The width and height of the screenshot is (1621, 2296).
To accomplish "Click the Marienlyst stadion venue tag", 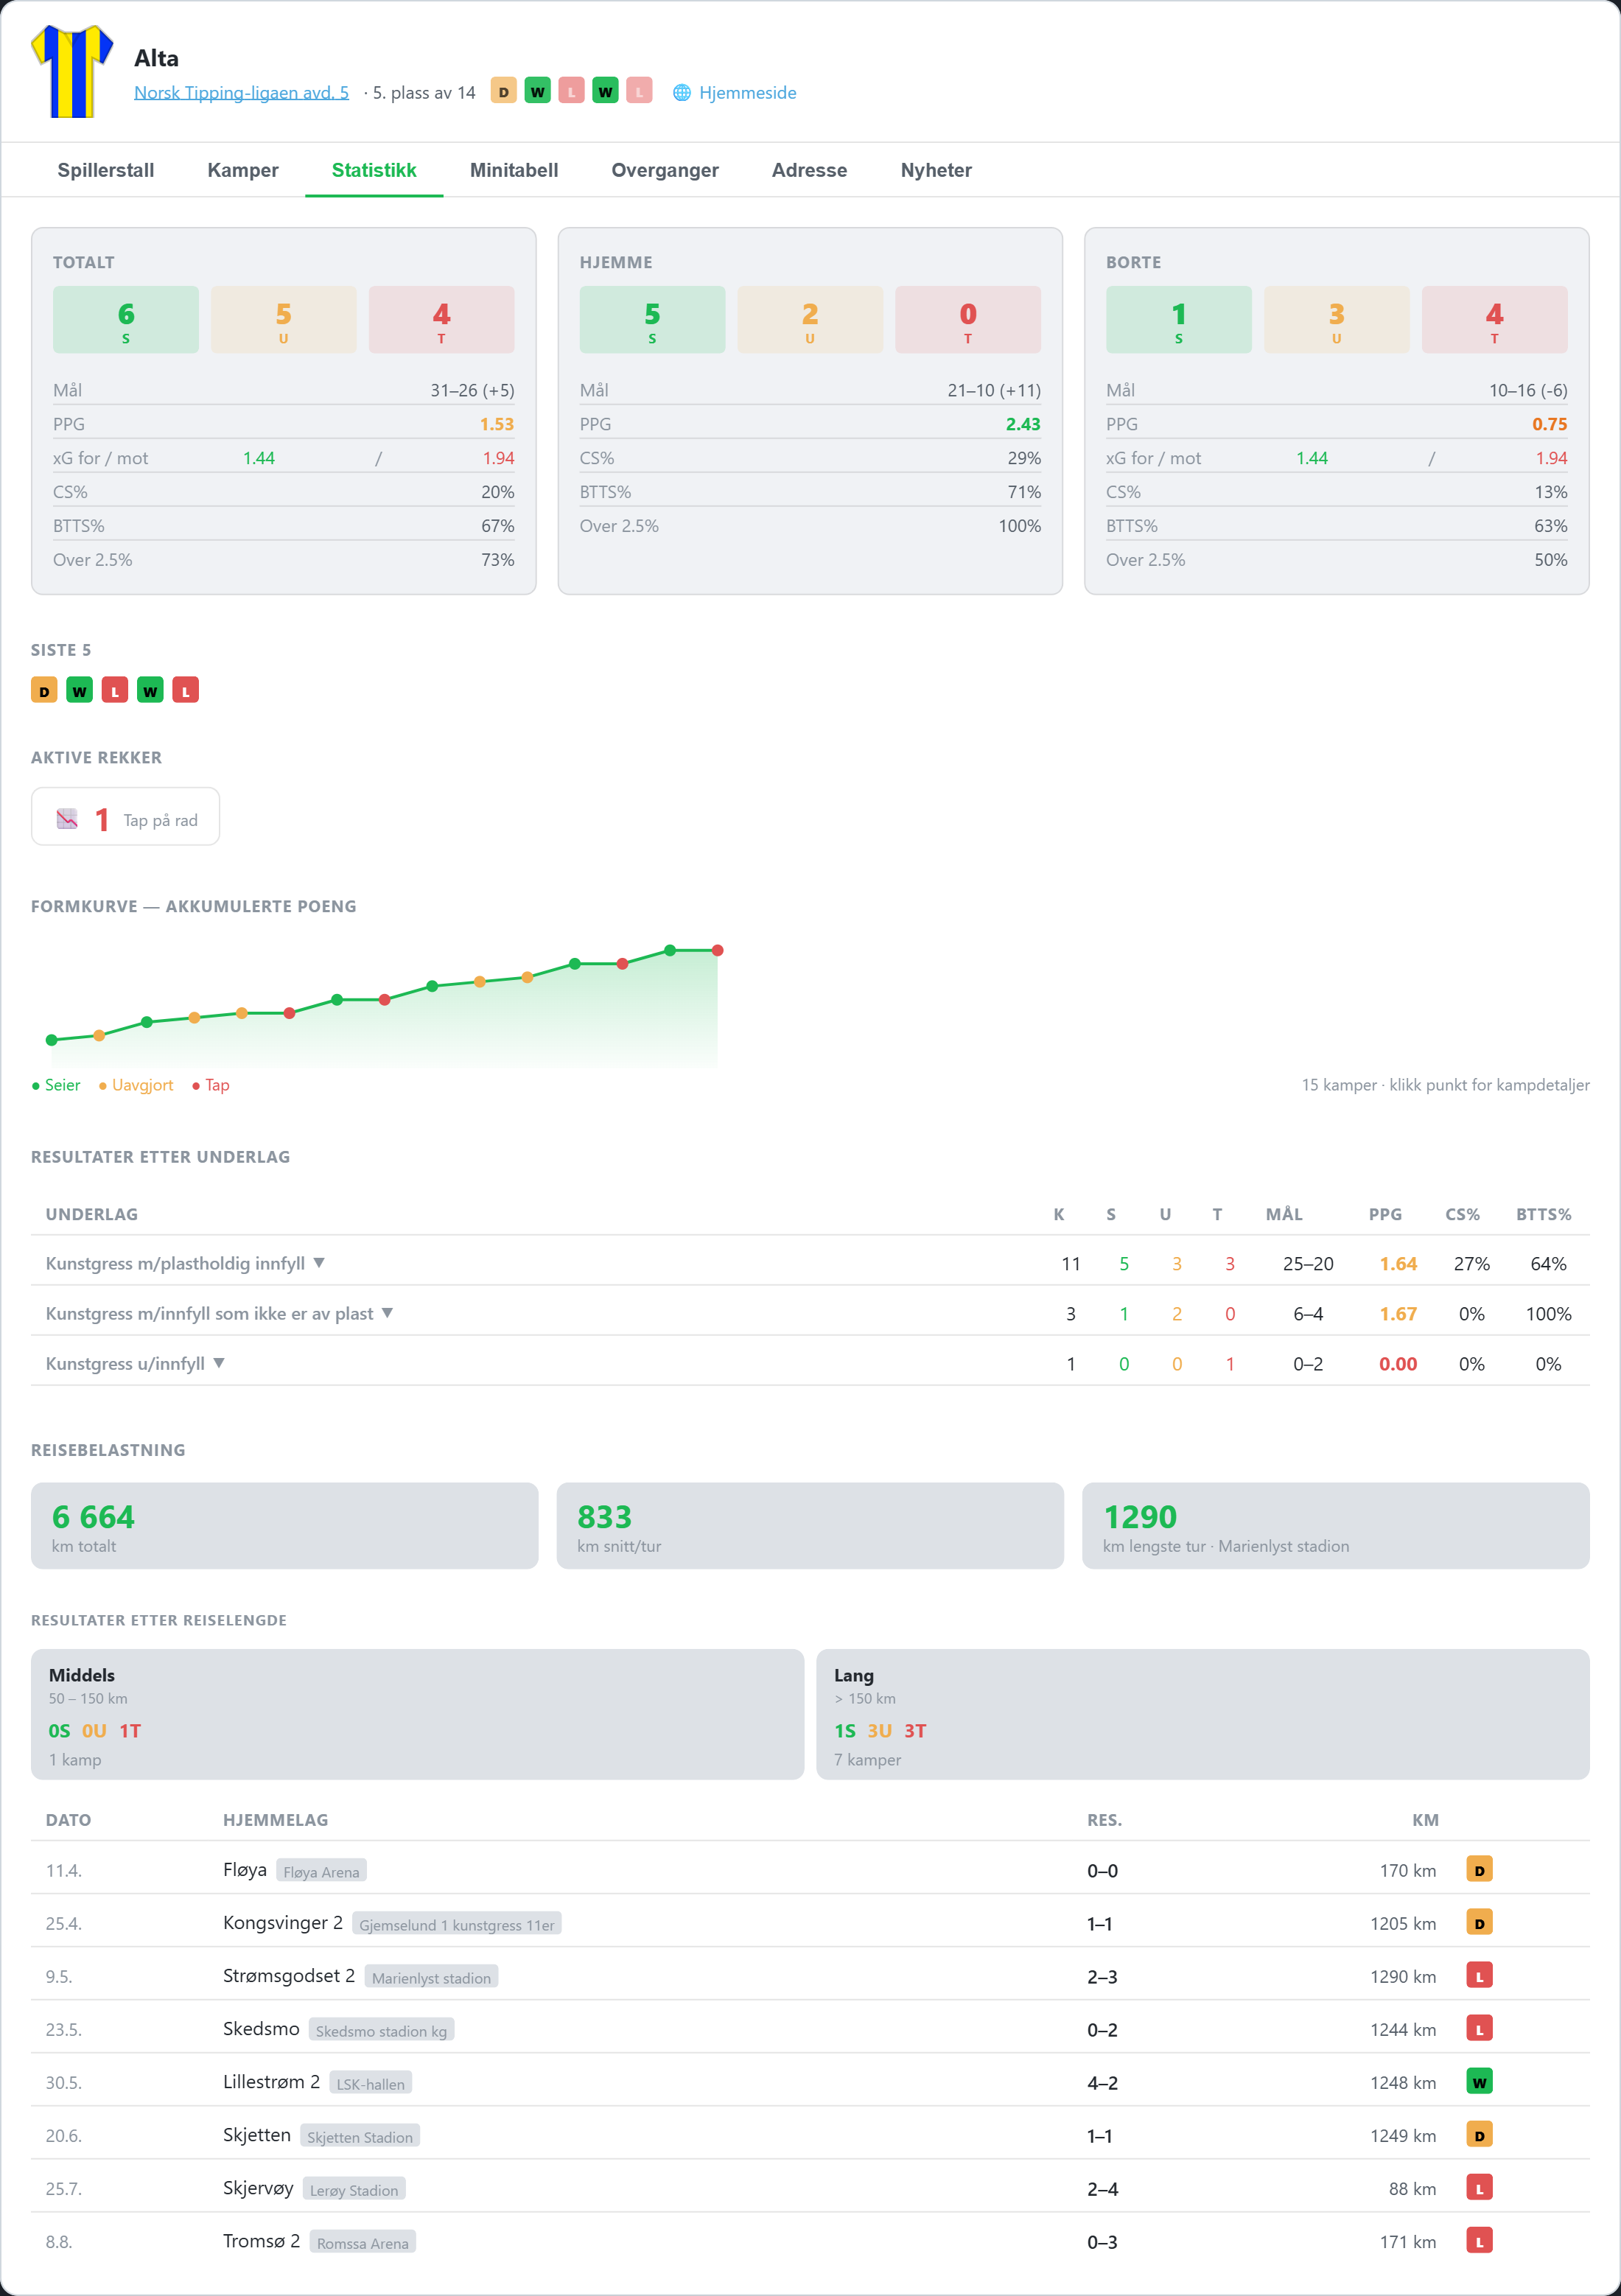I will coord(431,1977).
